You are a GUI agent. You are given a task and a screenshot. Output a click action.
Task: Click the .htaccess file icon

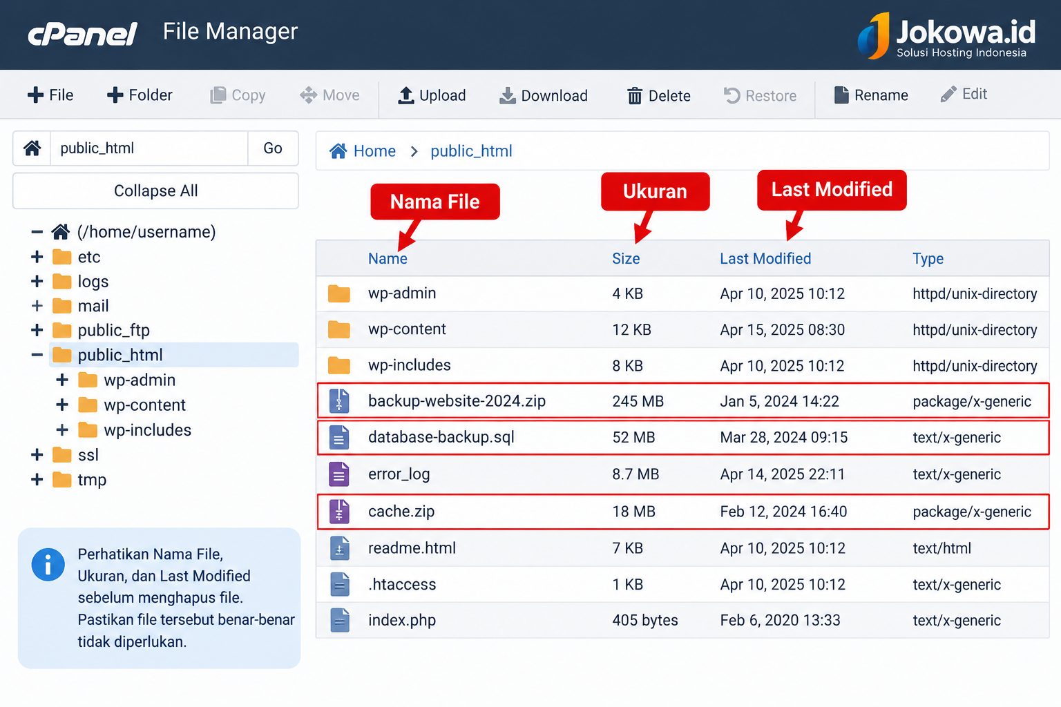(x=339, y=584)
